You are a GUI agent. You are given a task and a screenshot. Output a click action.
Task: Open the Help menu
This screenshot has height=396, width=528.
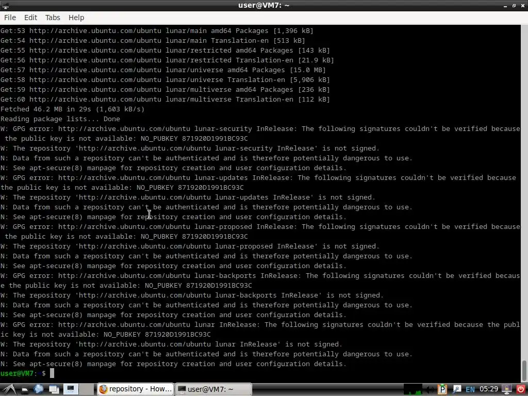click(x=76, y=18)
